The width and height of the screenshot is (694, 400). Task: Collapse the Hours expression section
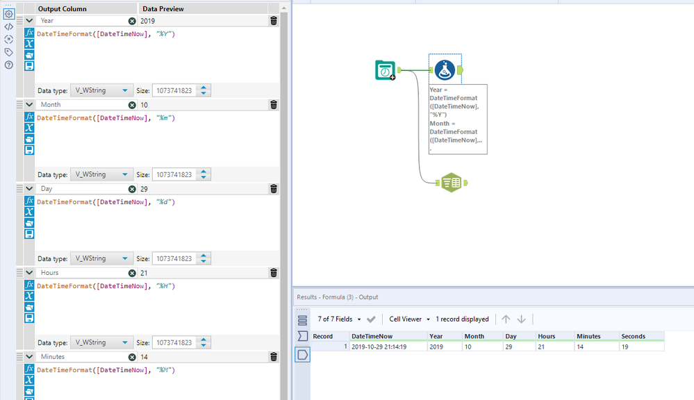(29, 272)
